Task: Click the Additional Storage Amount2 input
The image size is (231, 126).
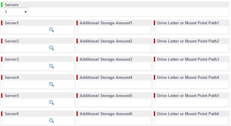Action: tap(114, 48)
